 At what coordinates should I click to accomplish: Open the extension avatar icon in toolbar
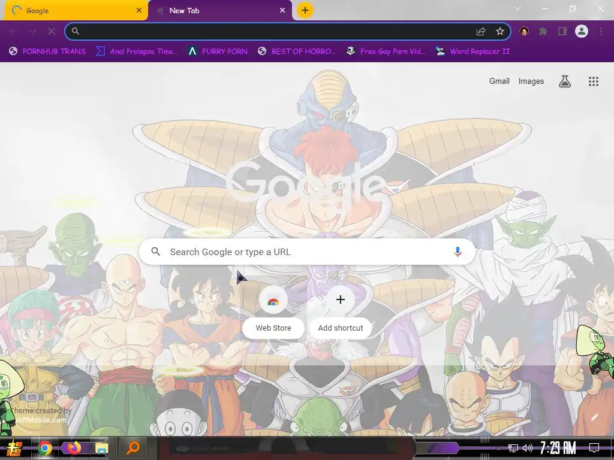[x=524, y=31]
